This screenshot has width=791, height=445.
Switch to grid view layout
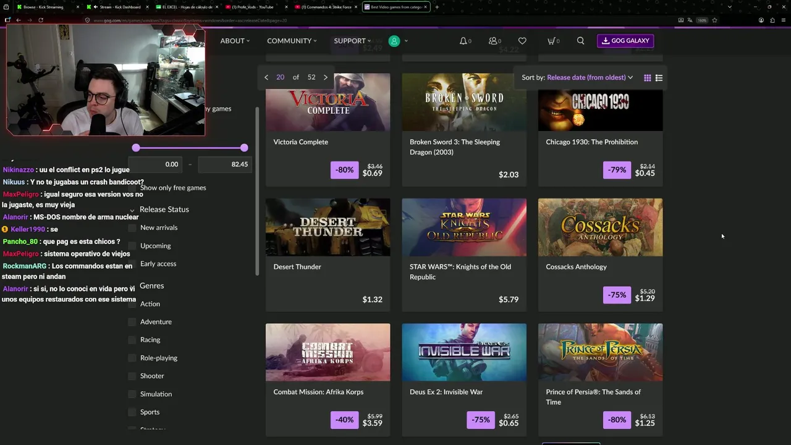[x=647, y=78]
